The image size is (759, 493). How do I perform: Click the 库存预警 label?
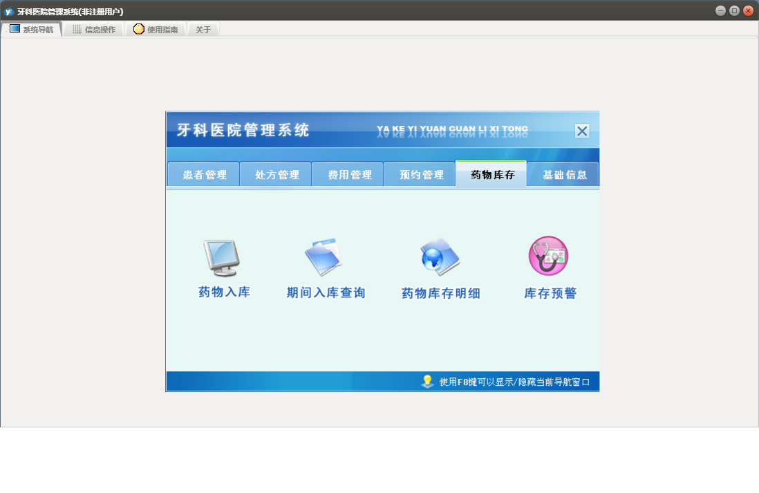coord(550,293)
